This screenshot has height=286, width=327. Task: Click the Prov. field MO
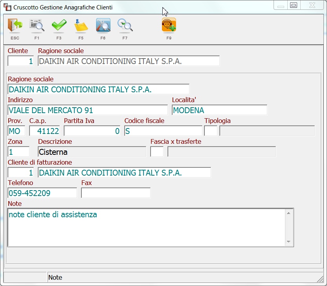tap(16, 131)
